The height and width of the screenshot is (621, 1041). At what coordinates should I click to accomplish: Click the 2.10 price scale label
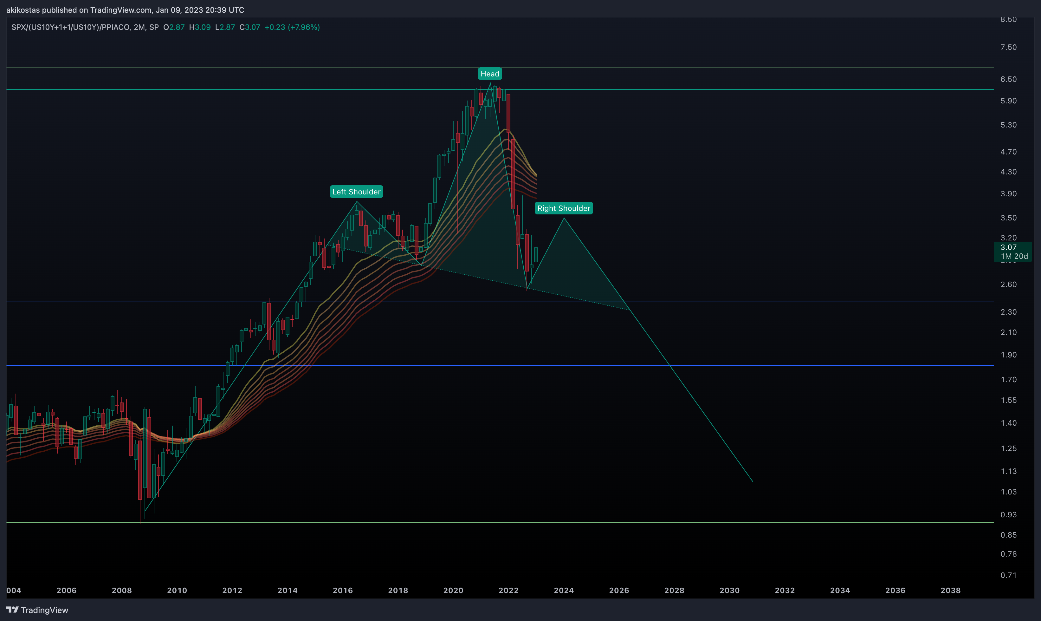click(1008, 332)
